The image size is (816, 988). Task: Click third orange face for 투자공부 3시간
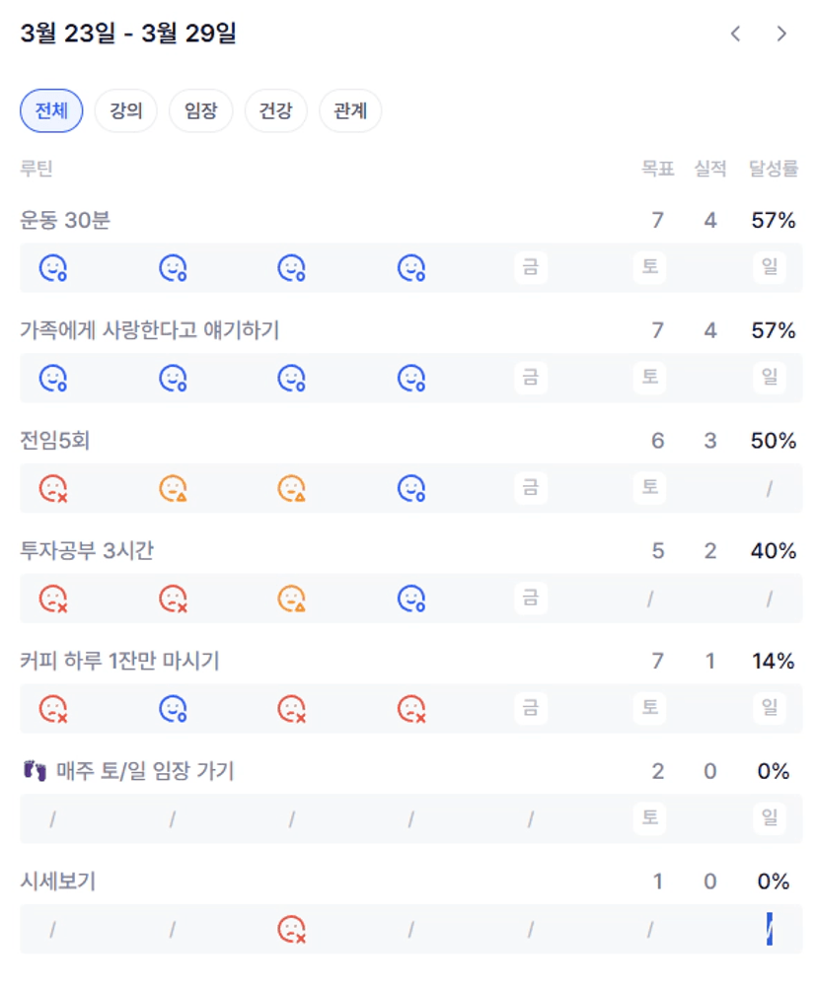[291, 599]
